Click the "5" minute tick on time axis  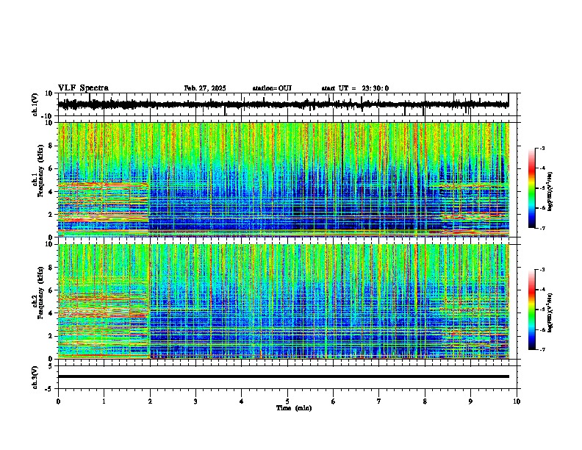287,401
